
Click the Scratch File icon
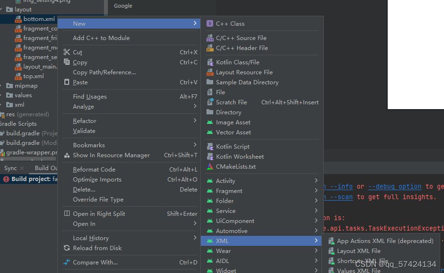point(210,102)
